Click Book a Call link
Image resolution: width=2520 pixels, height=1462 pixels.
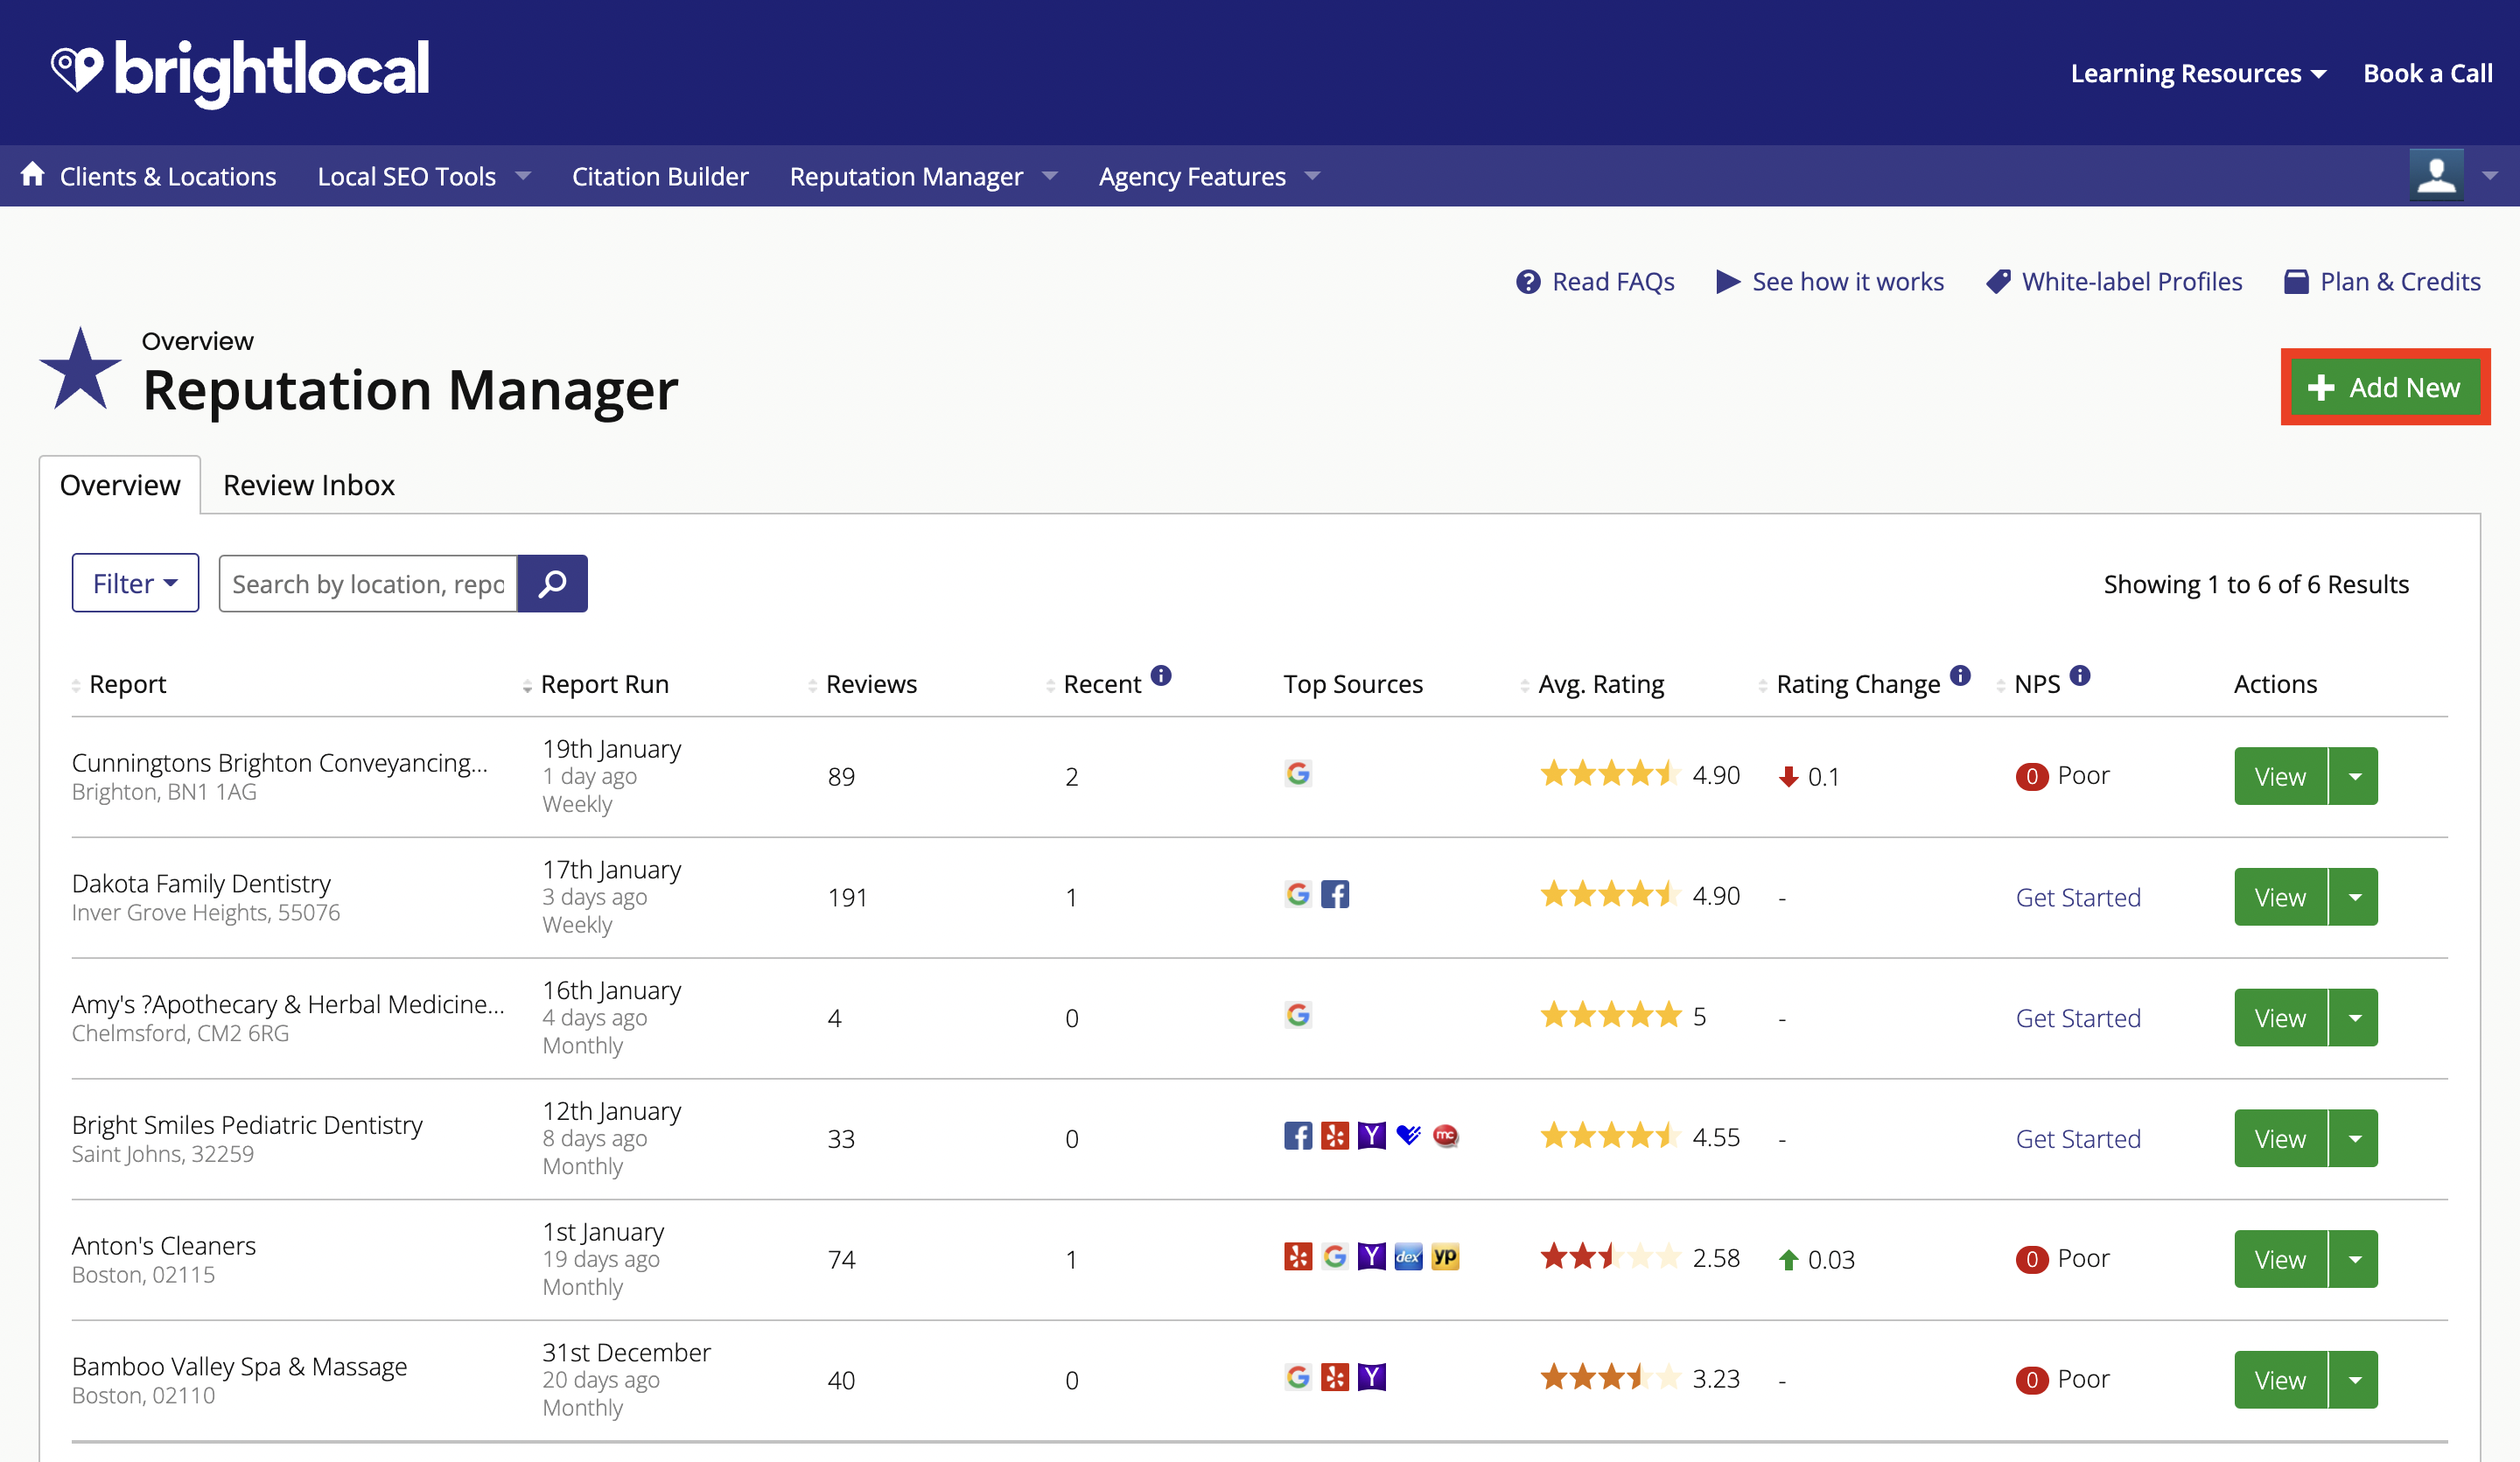pos(2427,73)
